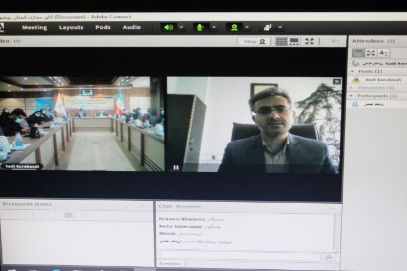Viewport: 407px width, 271px height.
Task: Open the Layouts menu
Action: (x=71, y=27)
